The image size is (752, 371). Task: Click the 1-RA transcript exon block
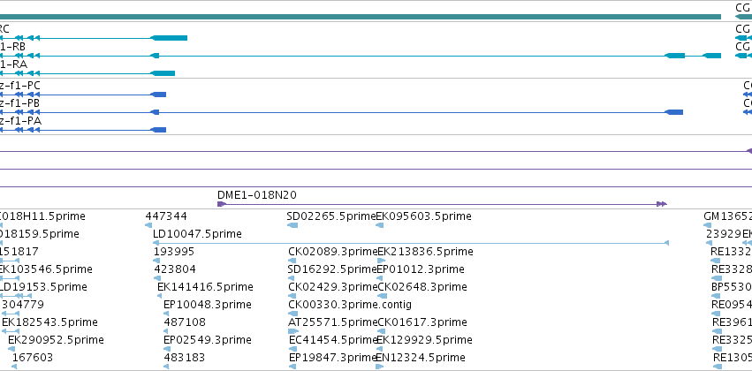(x=163, y=73)
